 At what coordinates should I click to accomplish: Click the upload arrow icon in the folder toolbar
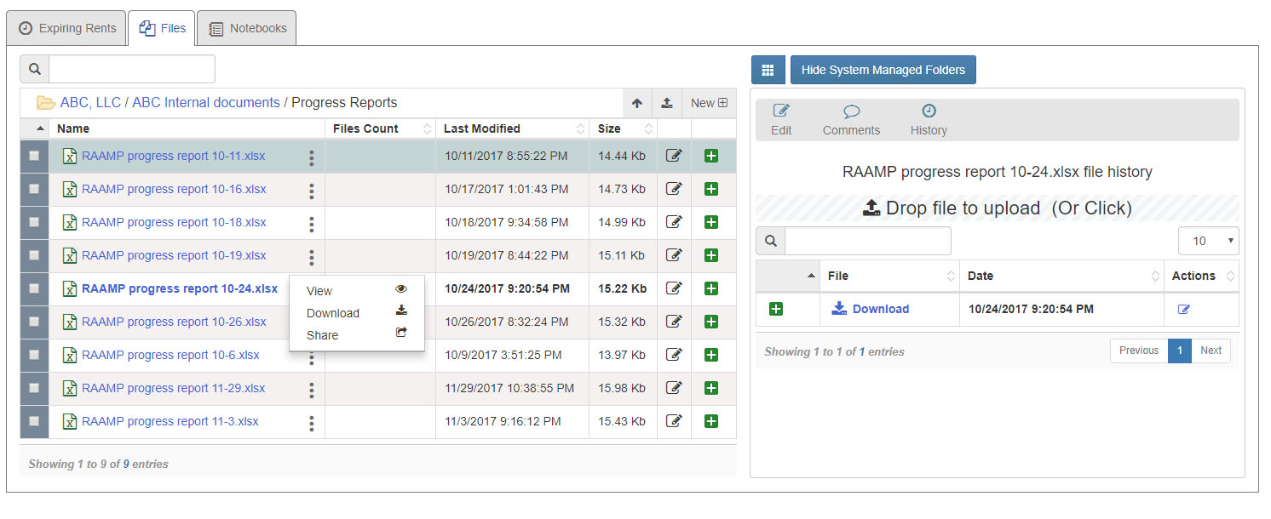pos(667,102)
